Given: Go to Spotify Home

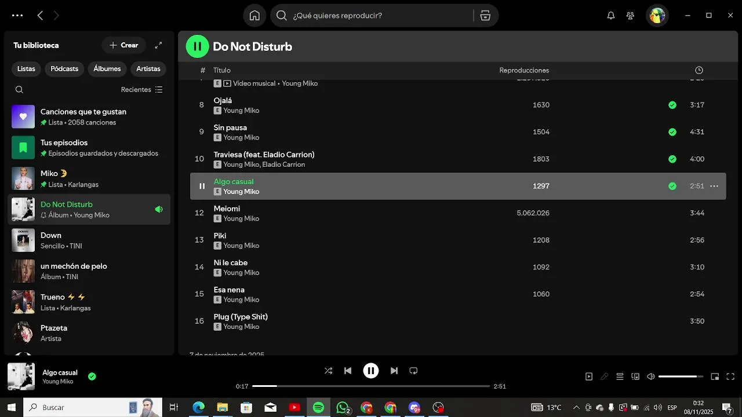Looking at the screenshot, I should tap(254, 16).
